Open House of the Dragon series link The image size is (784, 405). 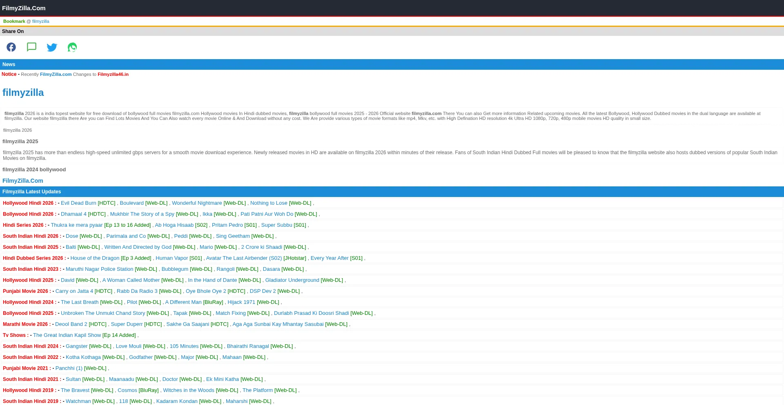[x=95, y=258]
